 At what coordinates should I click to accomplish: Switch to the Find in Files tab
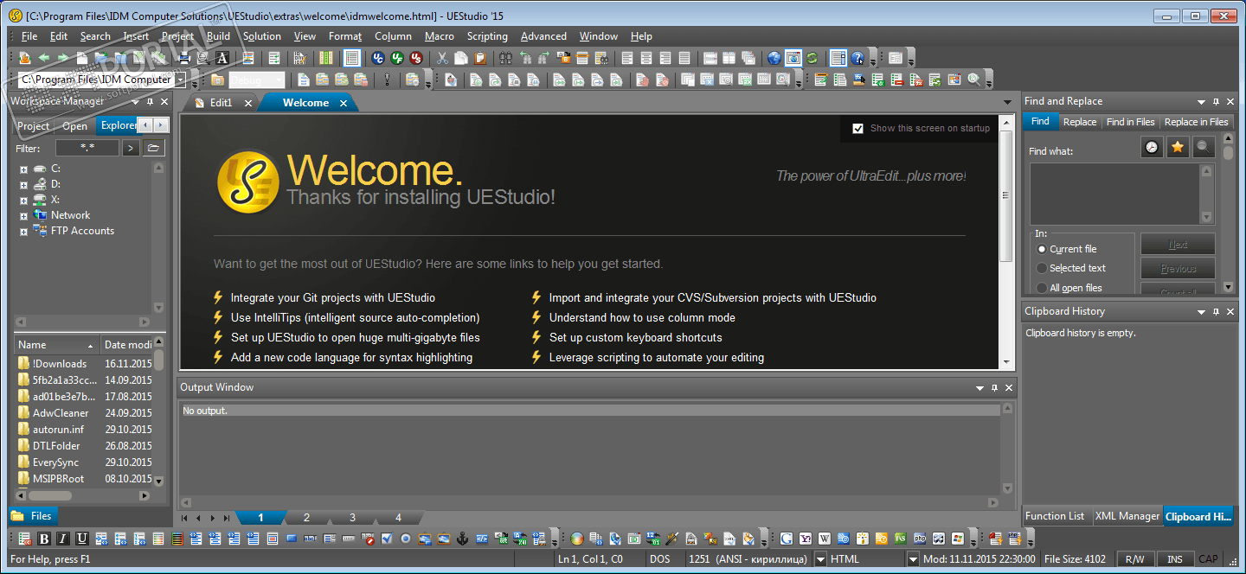click(x=1130, y=122)
